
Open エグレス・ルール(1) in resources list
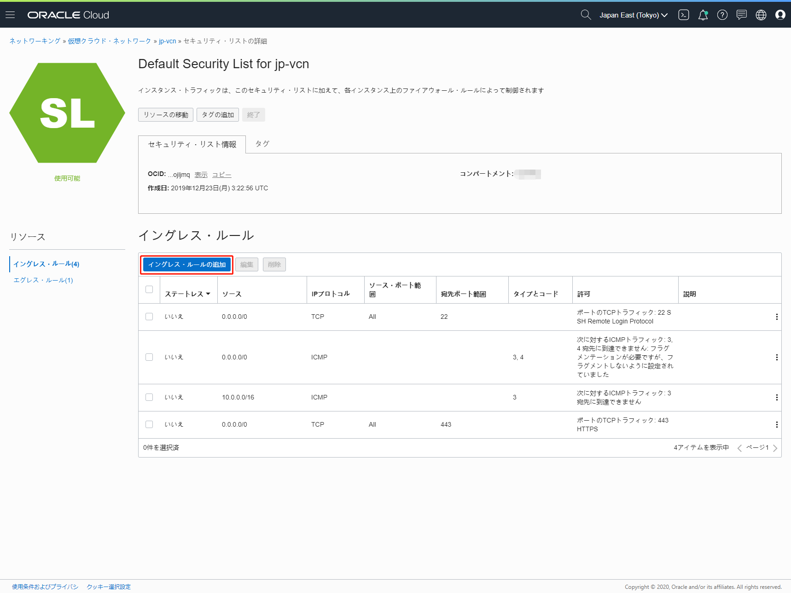coord(43,280)
